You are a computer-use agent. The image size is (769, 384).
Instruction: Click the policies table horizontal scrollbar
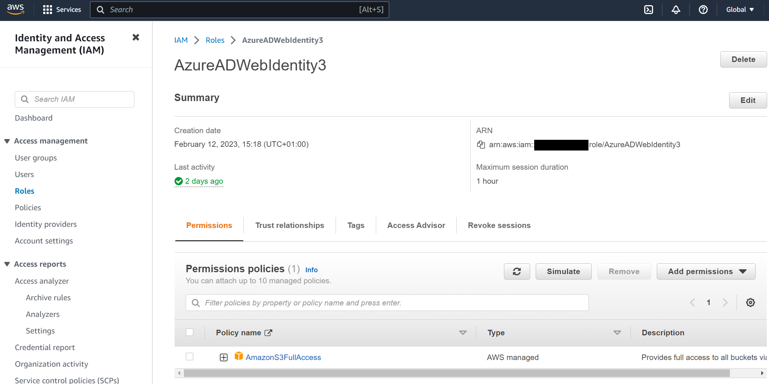pyautogui.click(x=457, y=373)
